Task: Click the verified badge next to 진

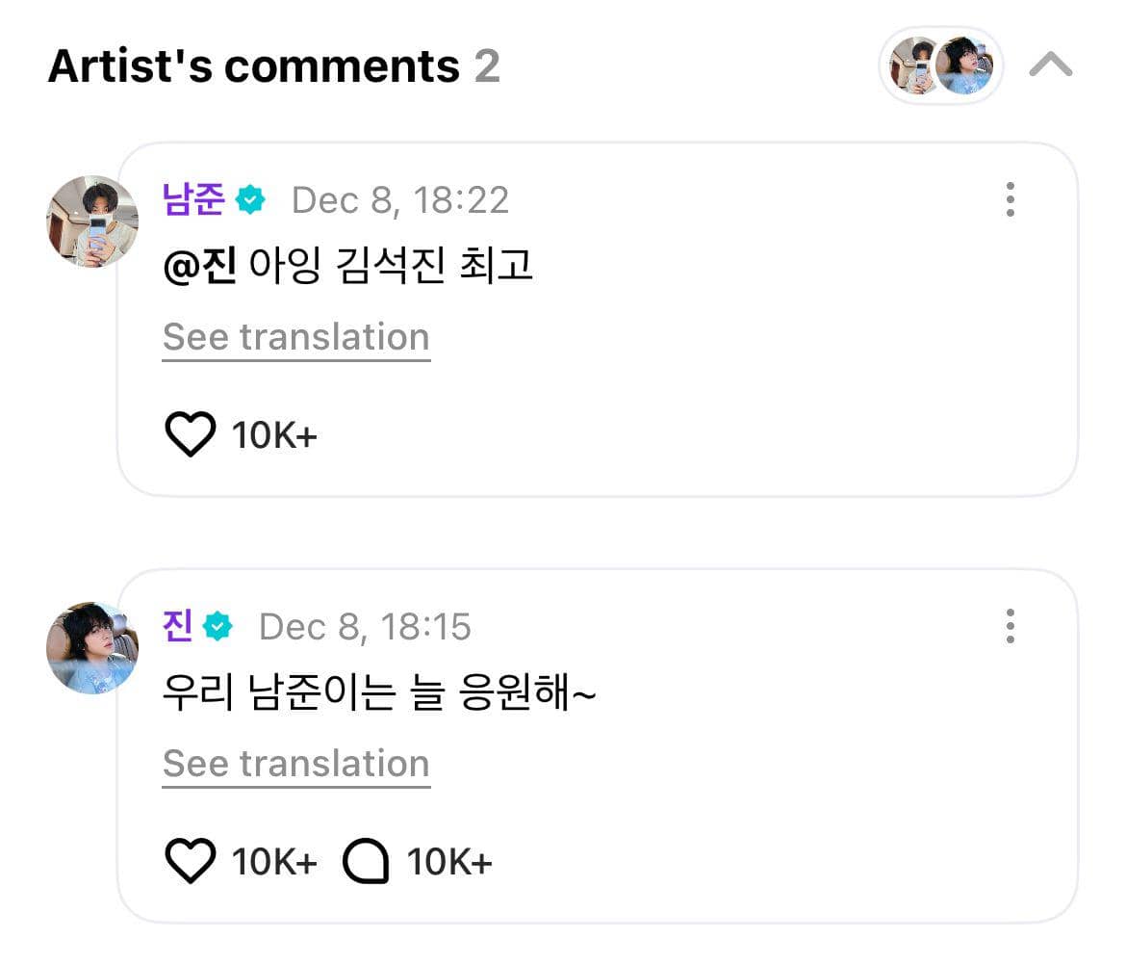Action: coord(218,626)
